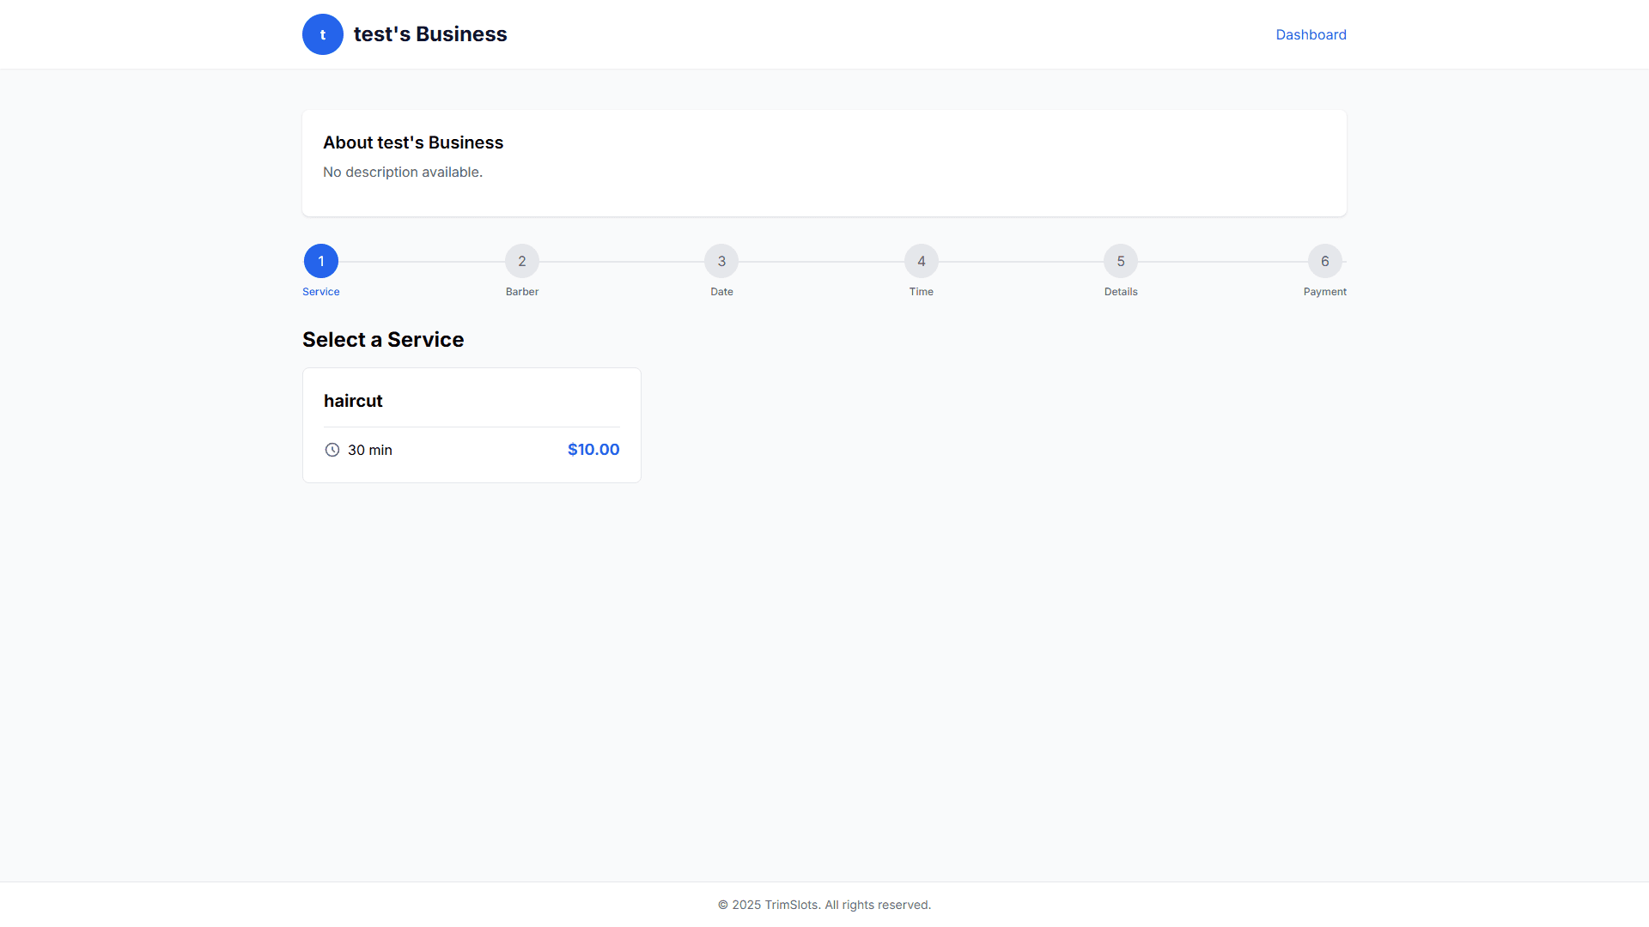Click the Time step label
Image resolution: width=1649 pixels, height=927 pixels.
click(x=922, y=292)
